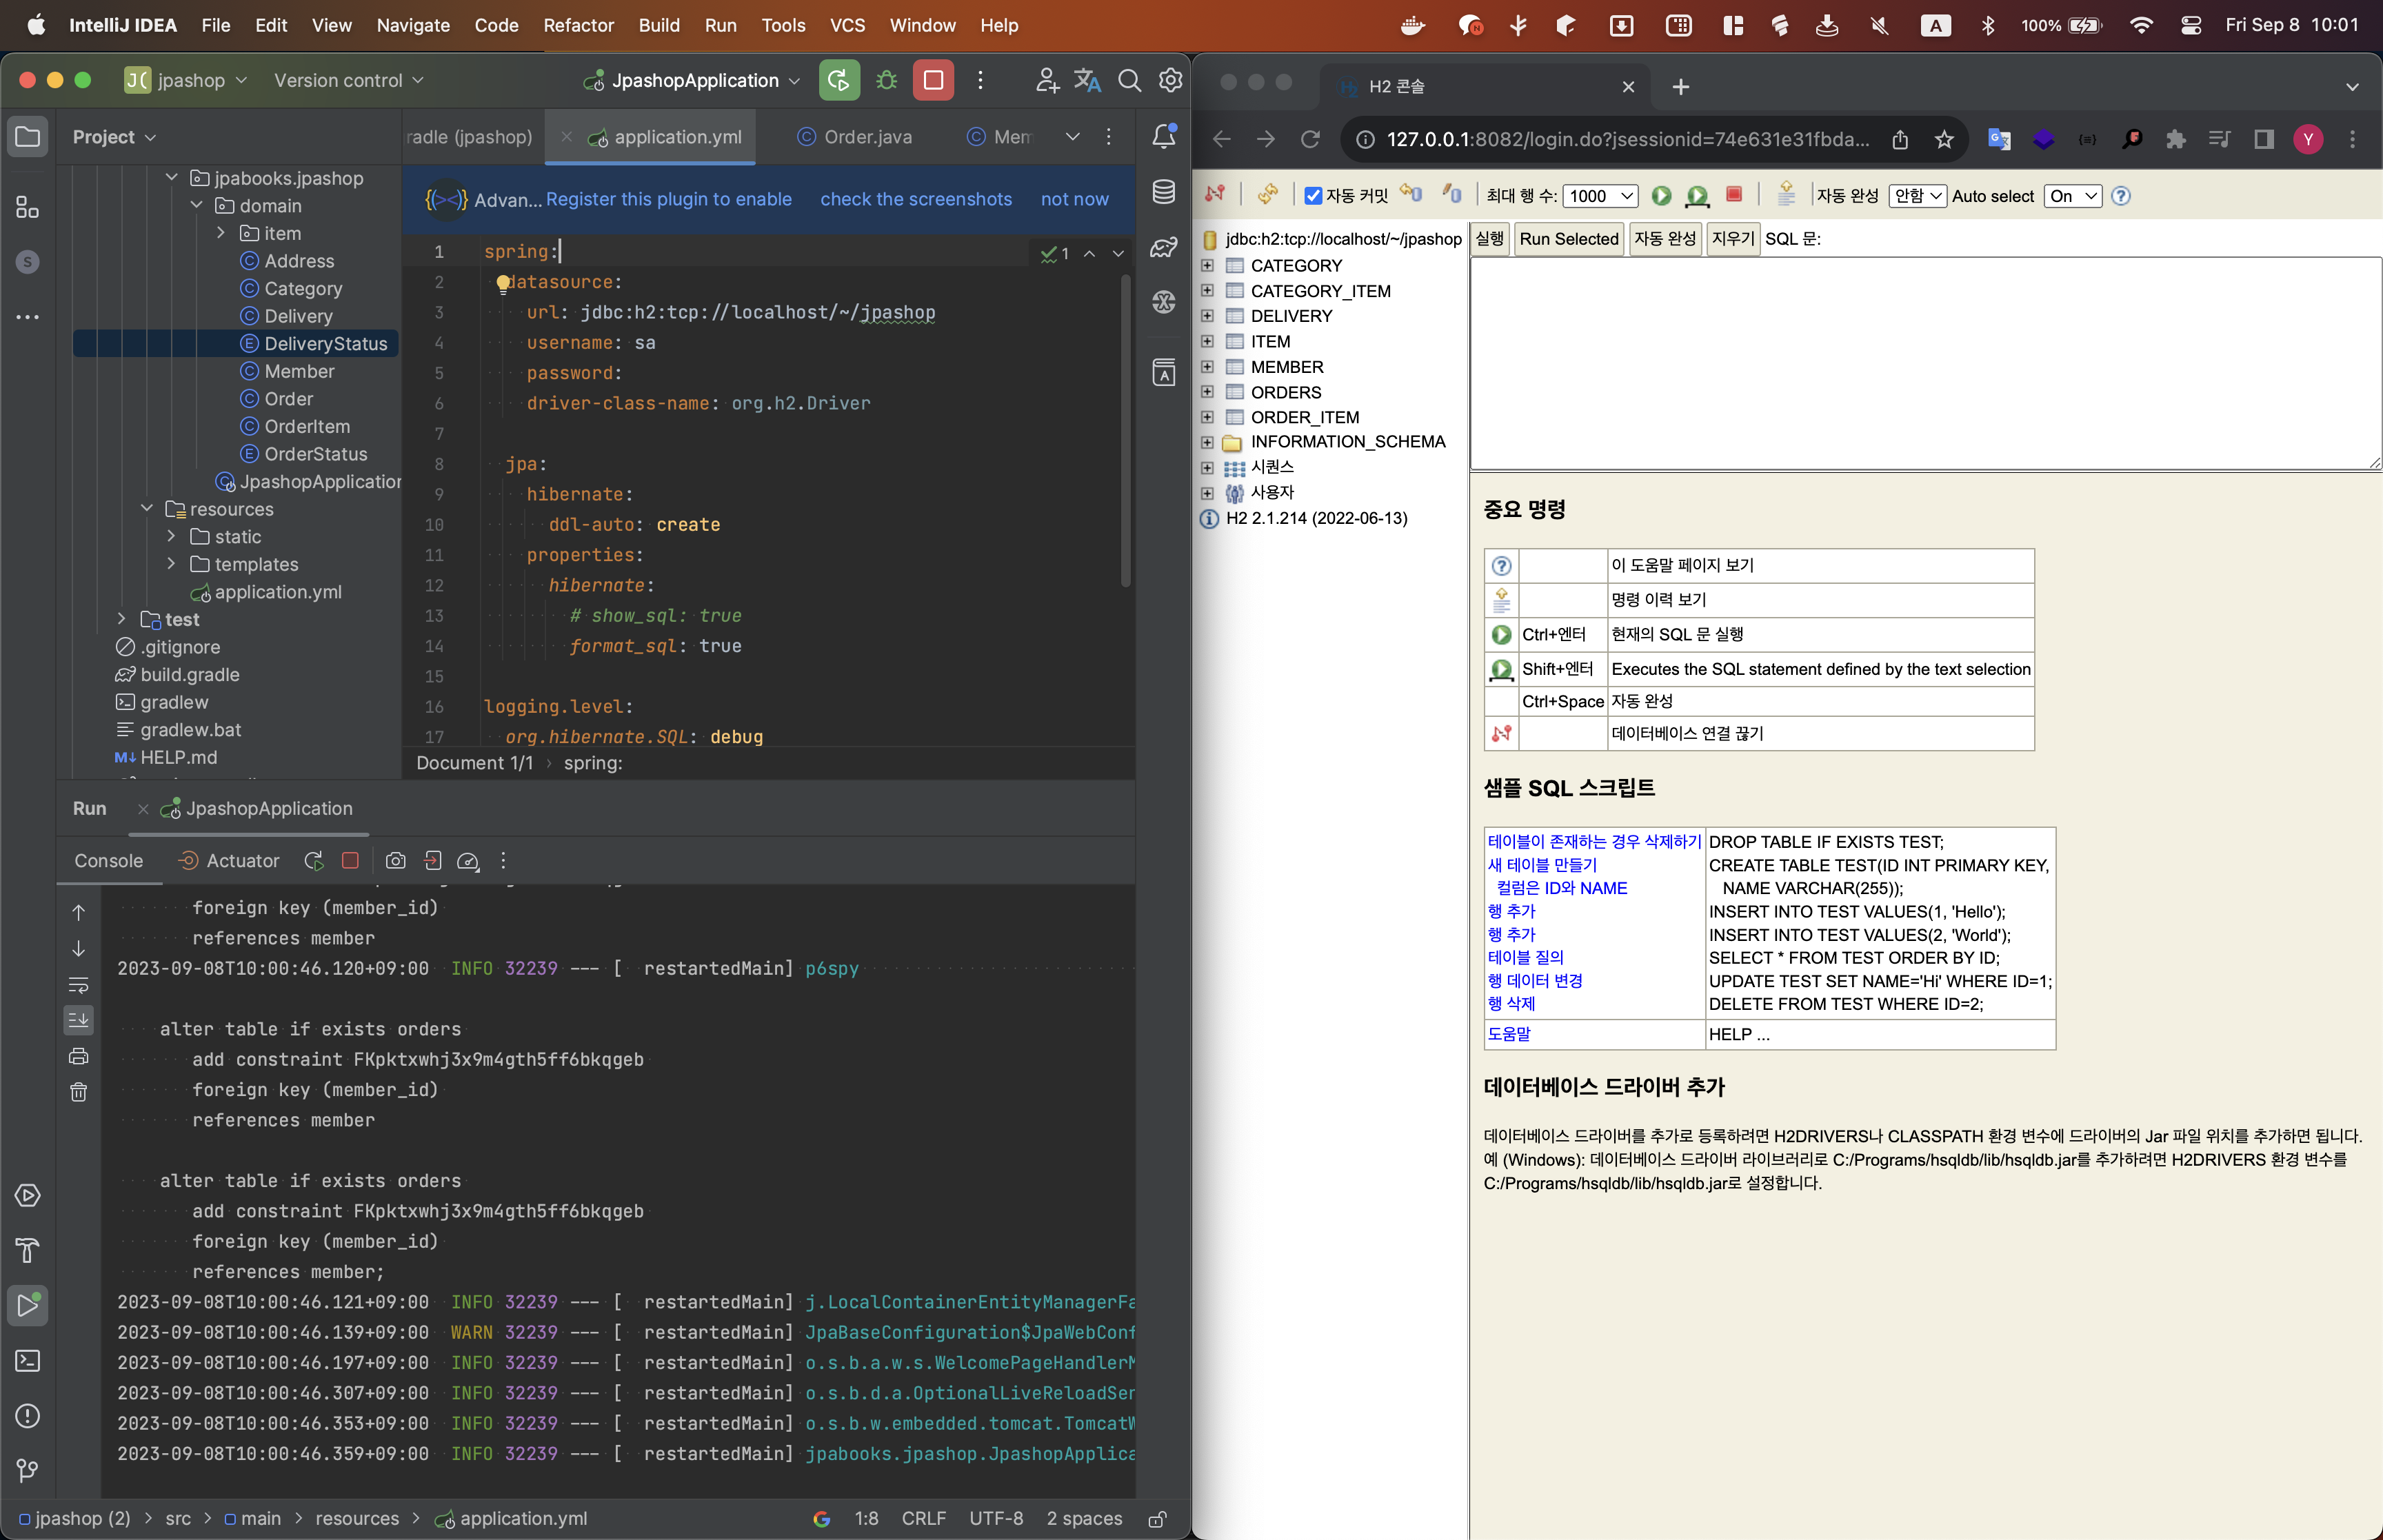Open the VCS menu

[x=847, y=25]
